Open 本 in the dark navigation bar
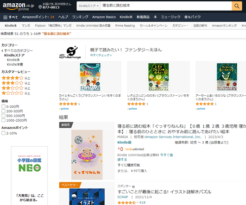Image resolution: width=246 pixels, height=205 pixels. (155, 17)
